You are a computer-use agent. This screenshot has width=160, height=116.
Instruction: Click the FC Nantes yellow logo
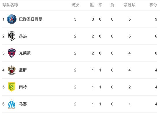point(12,87)
